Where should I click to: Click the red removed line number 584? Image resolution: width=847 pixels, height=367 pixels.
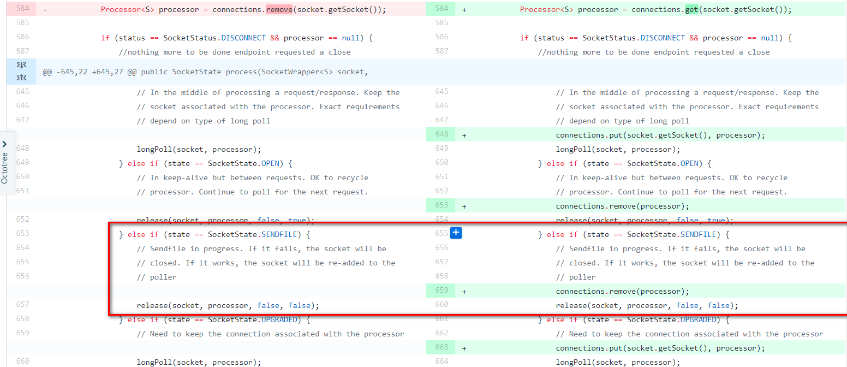22,9
